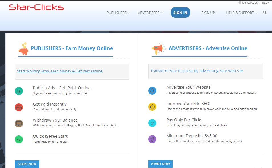The width and height of the screenshot is (272, 168).
Task: Open the search magnifier icon
Action: pos(265,13)
